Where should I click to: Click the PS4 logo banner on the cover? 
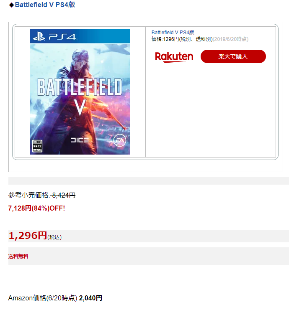pos(80,36)
